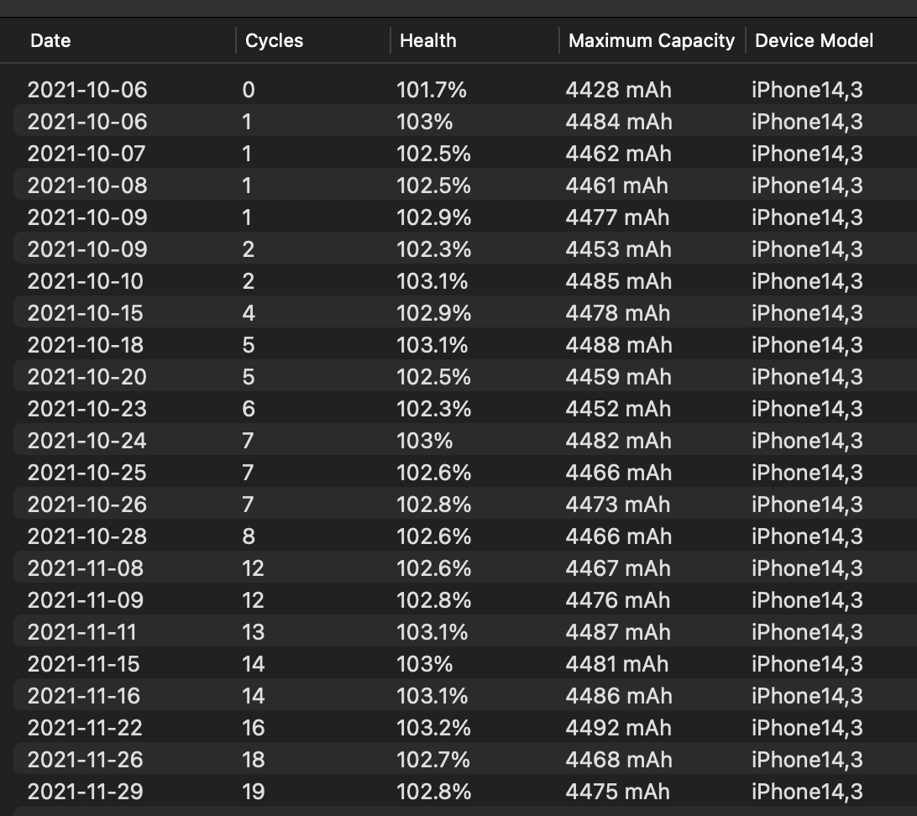This screenshot has height=816, width=917.
Task: Click cycle count 18
Action: [254, 759]
